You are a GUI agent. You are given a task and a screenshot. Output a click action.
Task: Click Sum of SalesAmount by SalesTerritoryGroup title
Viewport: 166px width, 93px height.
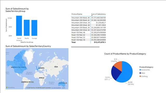[x=17, y=10]
